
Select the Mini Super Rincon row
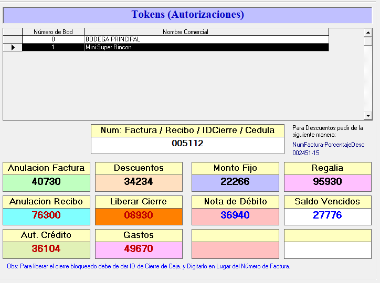pyautogui.click(x=206, y=47)
